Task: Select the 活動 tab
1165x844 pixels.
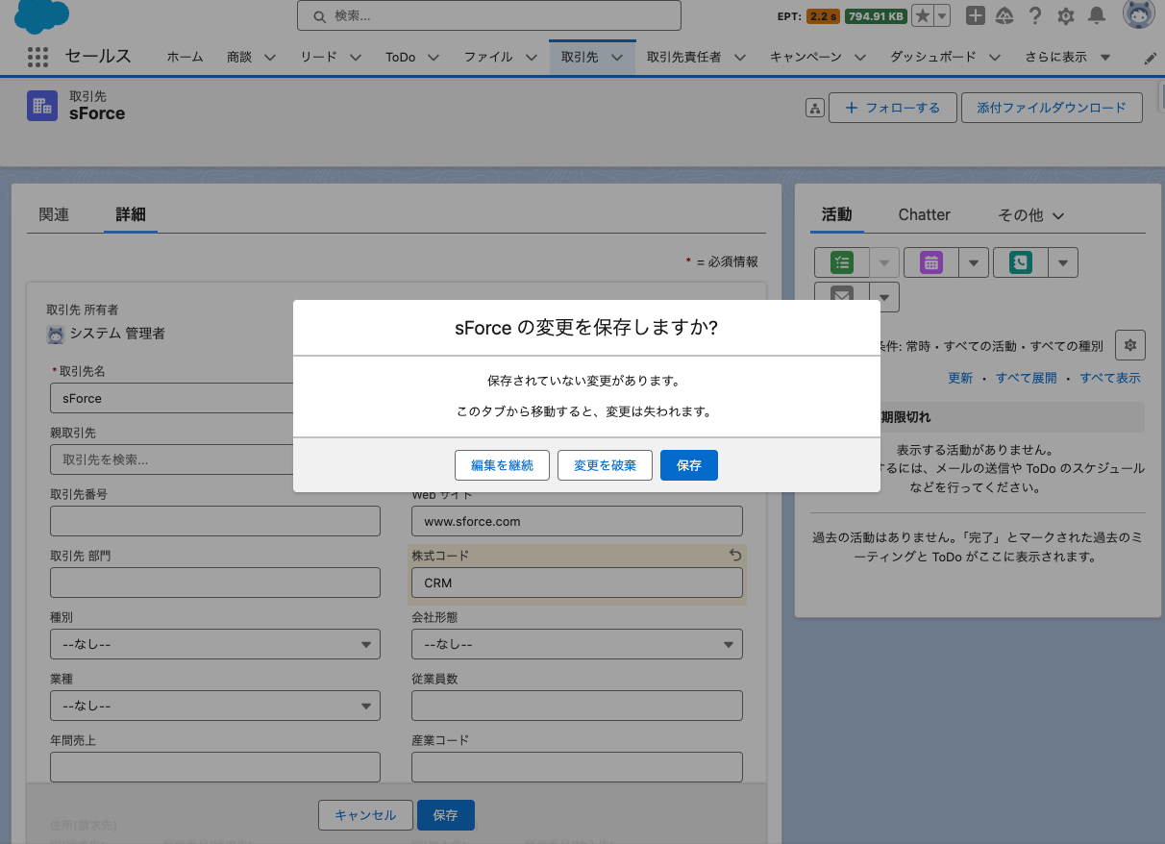Action: pos(837,214)
